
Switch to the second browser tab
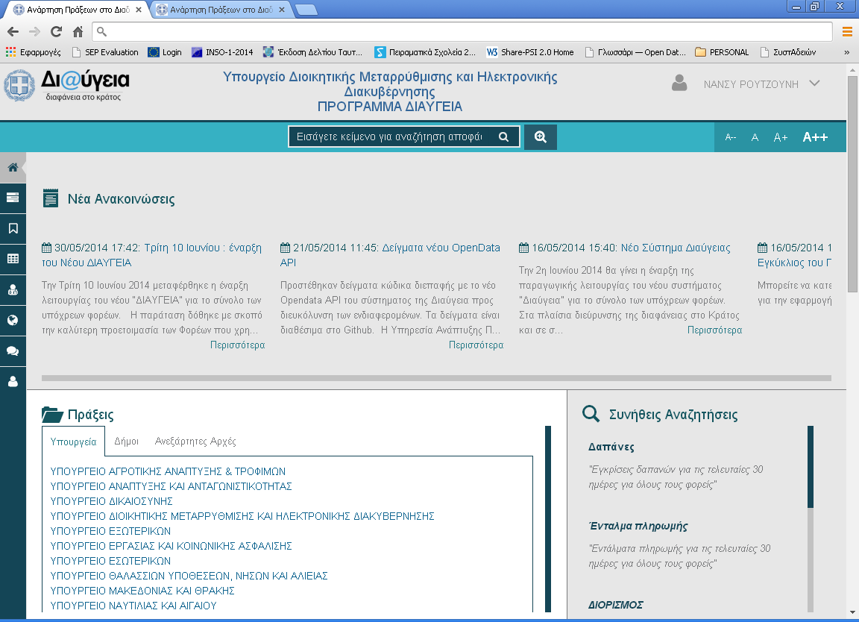221,10
